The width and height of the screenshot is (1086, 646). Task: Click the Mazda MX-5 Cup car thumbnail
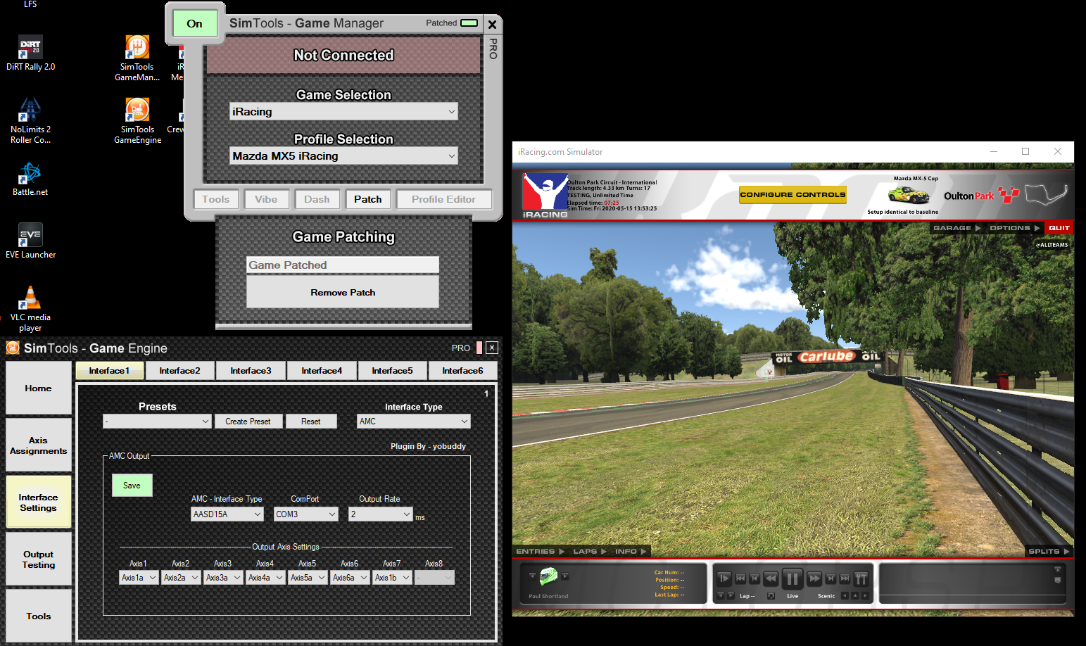(x=909, y=194)
